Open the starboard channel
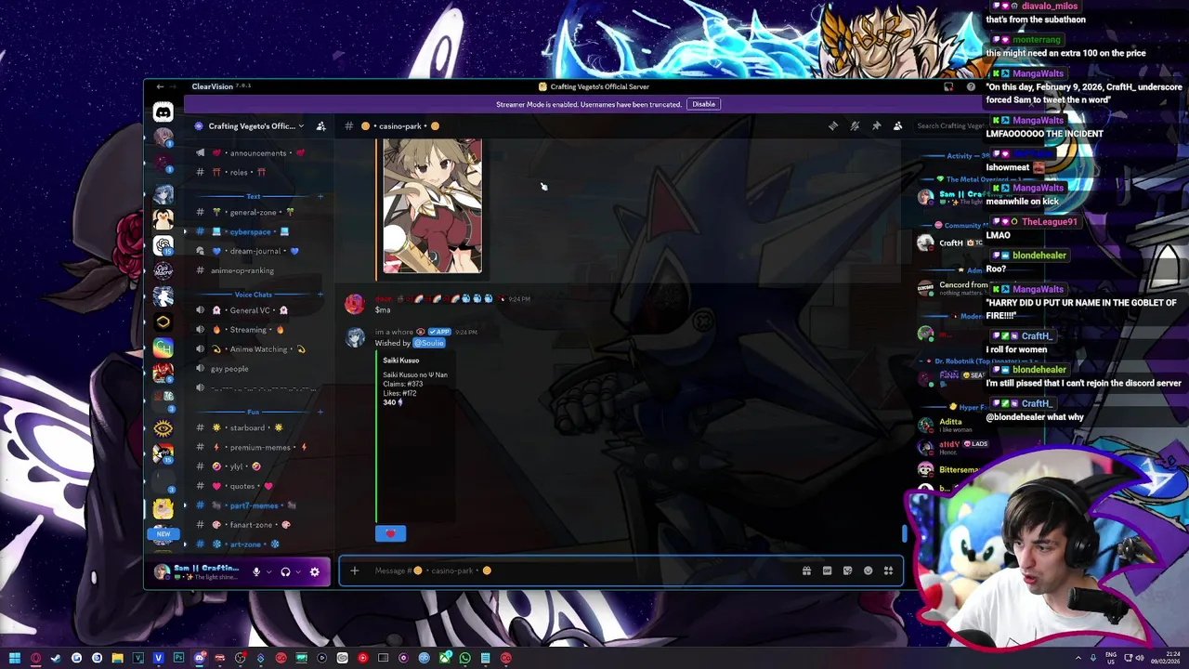This screenshot has height=669, width=1189. click(256, 427)
